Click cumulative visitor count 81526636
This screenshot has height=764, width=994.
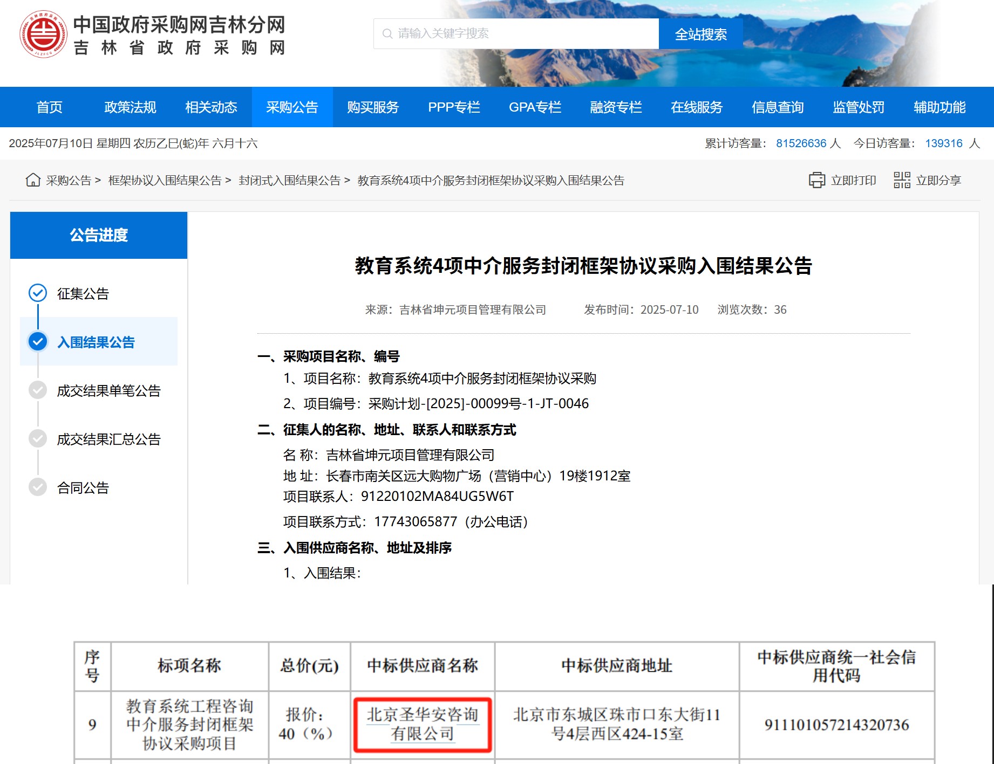[801, 143]
